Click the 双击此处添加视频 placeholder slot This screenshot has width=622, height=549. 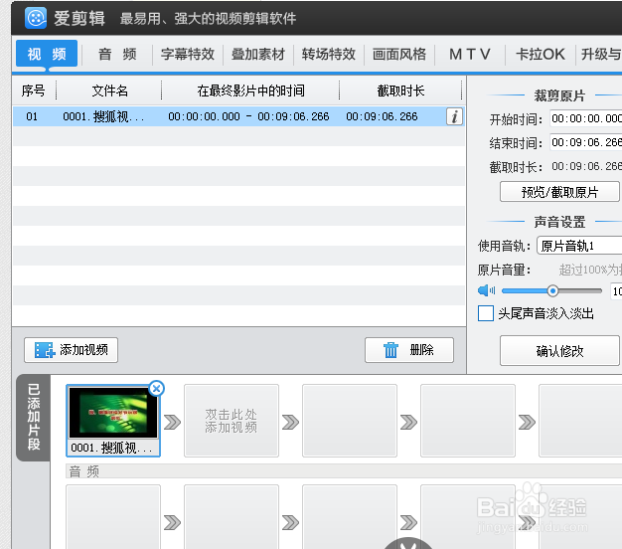[232, 421]
